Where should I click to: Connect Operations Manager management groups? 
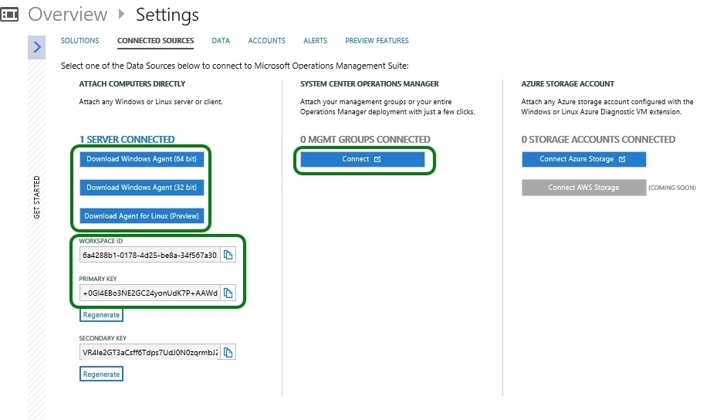pyautogui.click(x=362, y=159)
